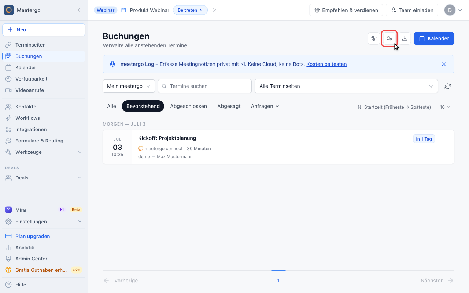Viewport: 469px width, 293px height.
Task: Click the Plan upgraden card icon
Action: [8, 236]
